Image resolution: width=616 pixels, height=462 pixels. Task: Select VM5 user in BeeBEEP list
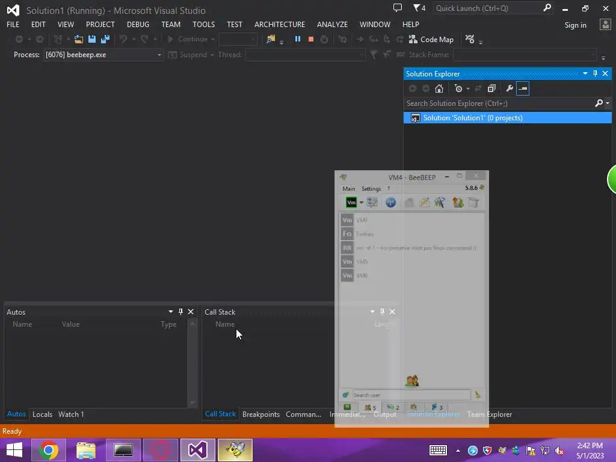[x=411, y=262]
